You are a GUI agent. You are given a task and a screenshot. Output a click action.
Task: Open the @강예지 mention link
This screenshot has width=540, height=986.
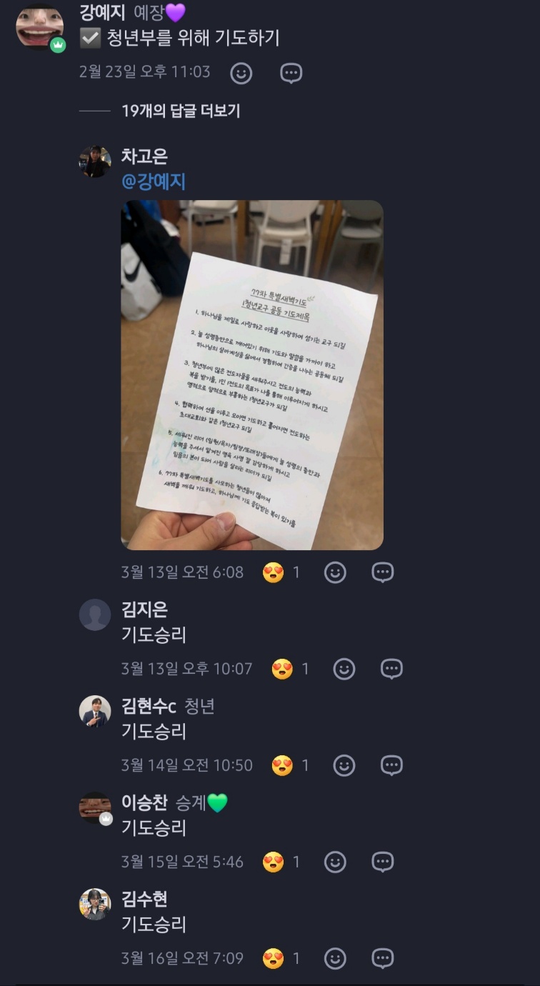tap(154, 181)
